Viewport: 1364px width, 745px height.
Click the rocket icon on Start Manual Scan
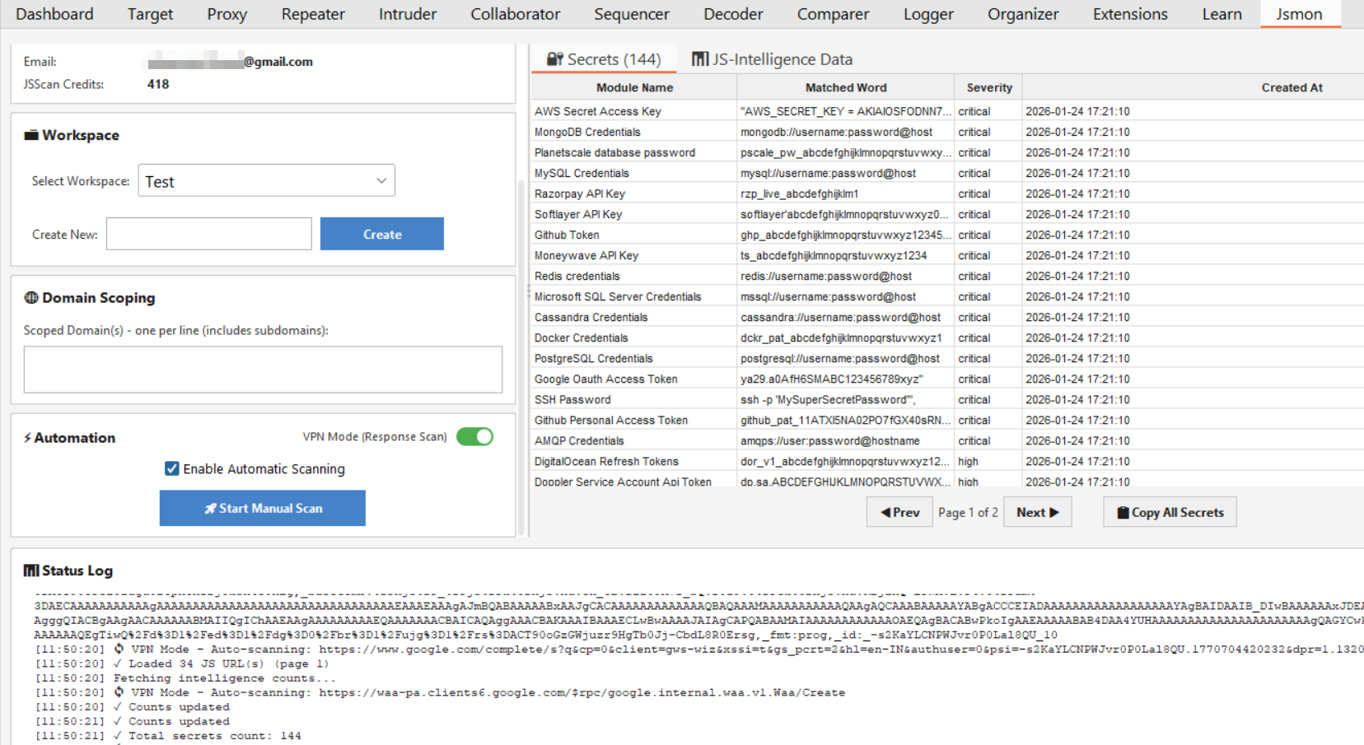(x=211, y=509)
